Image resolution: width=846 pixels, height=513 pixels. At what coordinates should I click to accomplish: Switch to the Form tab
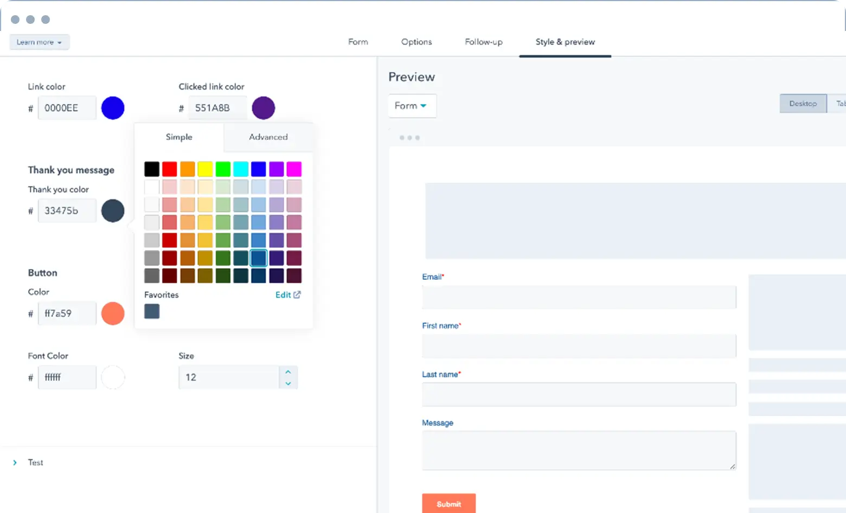coord(358,42)
